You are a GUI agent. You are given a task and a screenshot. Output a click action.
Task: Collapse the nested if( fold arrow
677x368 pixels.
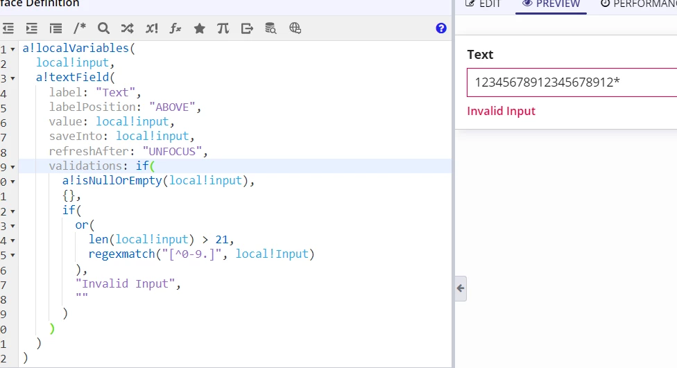coord(12,211)
